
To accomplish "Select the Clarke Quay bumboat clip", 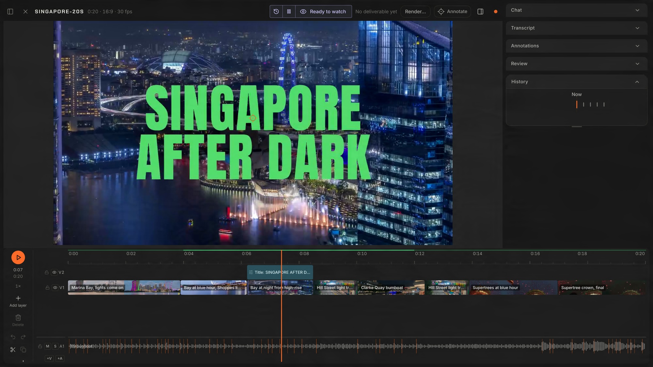I will pos(391,288).
